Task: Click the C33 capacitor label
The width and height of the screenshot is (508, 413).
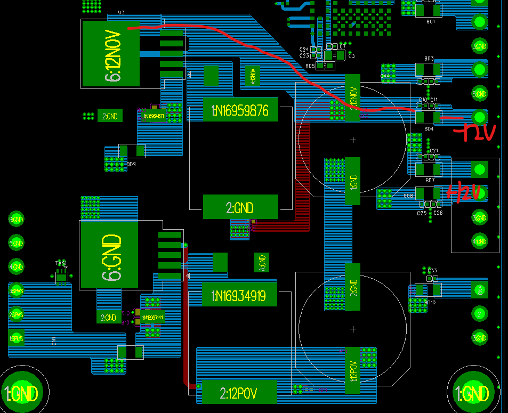Action: [432, 271]
